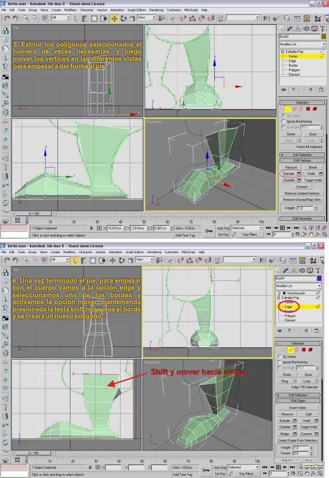The image size is (329, 478).
Task: Switch to Create panel tab in upper window
Action: (x=282, y=29)
